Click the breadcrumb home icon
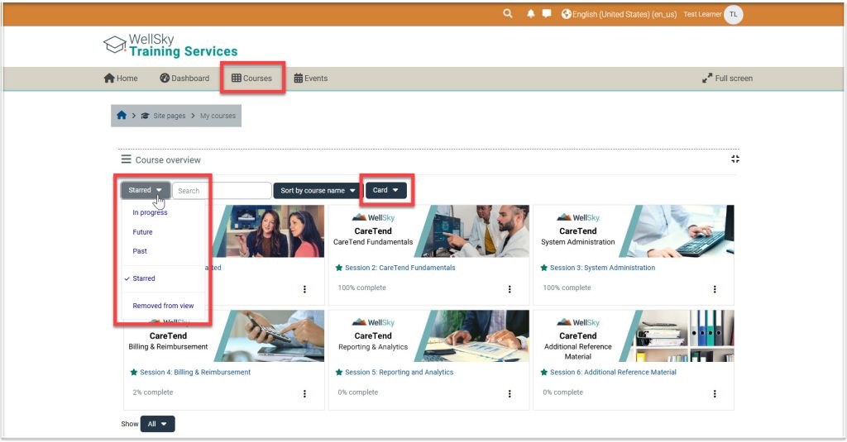This screenshot has width=847, height=442. [122, 116]
